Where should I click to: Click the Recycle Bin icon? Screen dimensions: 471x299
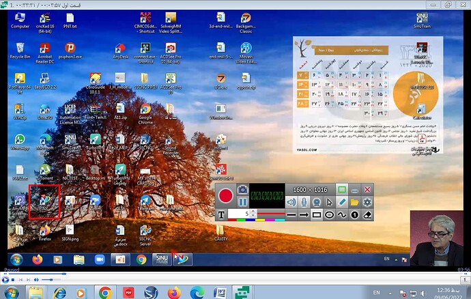click(x=20, y=51)
